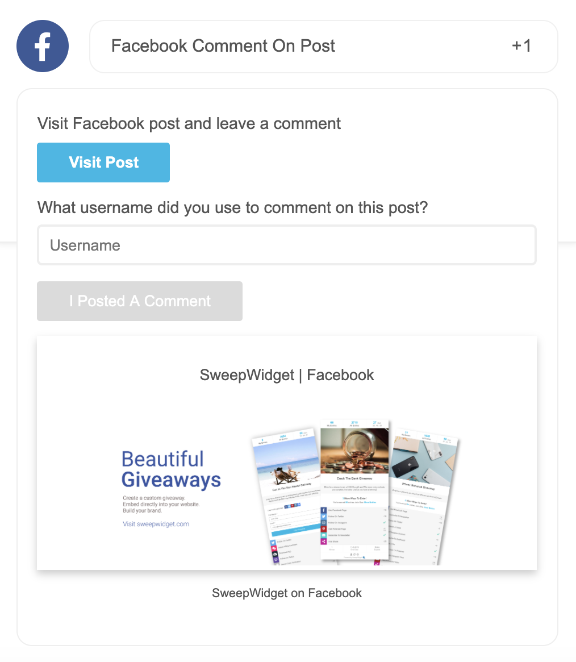
Task: Click the Instagram icon next to Follow On Instagram
Action: pyautogui.click(x=324, y=523)
